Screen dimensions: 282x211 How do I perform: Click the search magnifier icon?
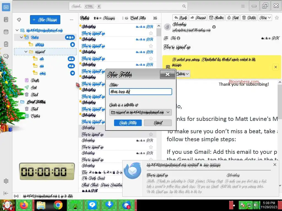click(x=184, y=6)
